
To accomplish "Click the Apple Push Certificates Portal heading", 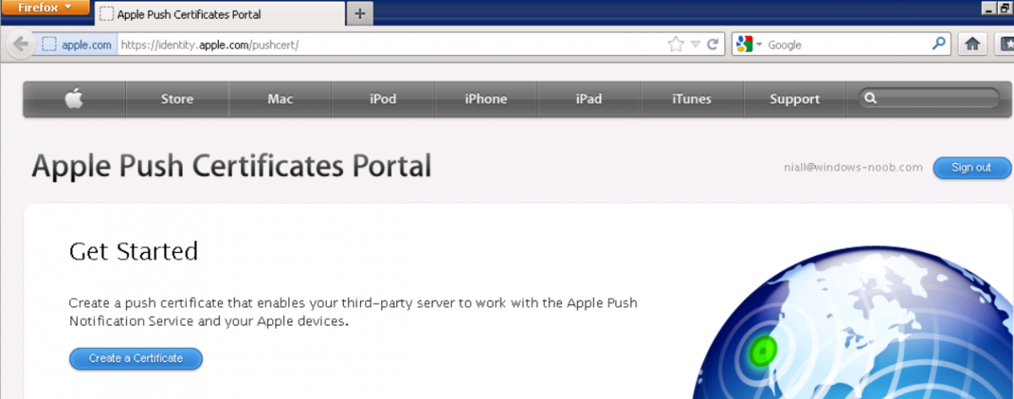I will [232, 167].
